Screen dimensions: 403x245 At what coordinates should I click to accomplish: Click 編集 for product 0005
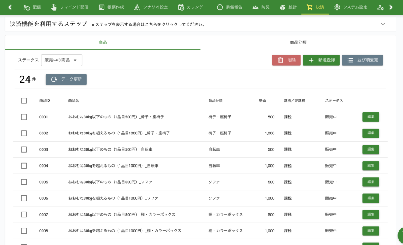(x=371, y=182)
